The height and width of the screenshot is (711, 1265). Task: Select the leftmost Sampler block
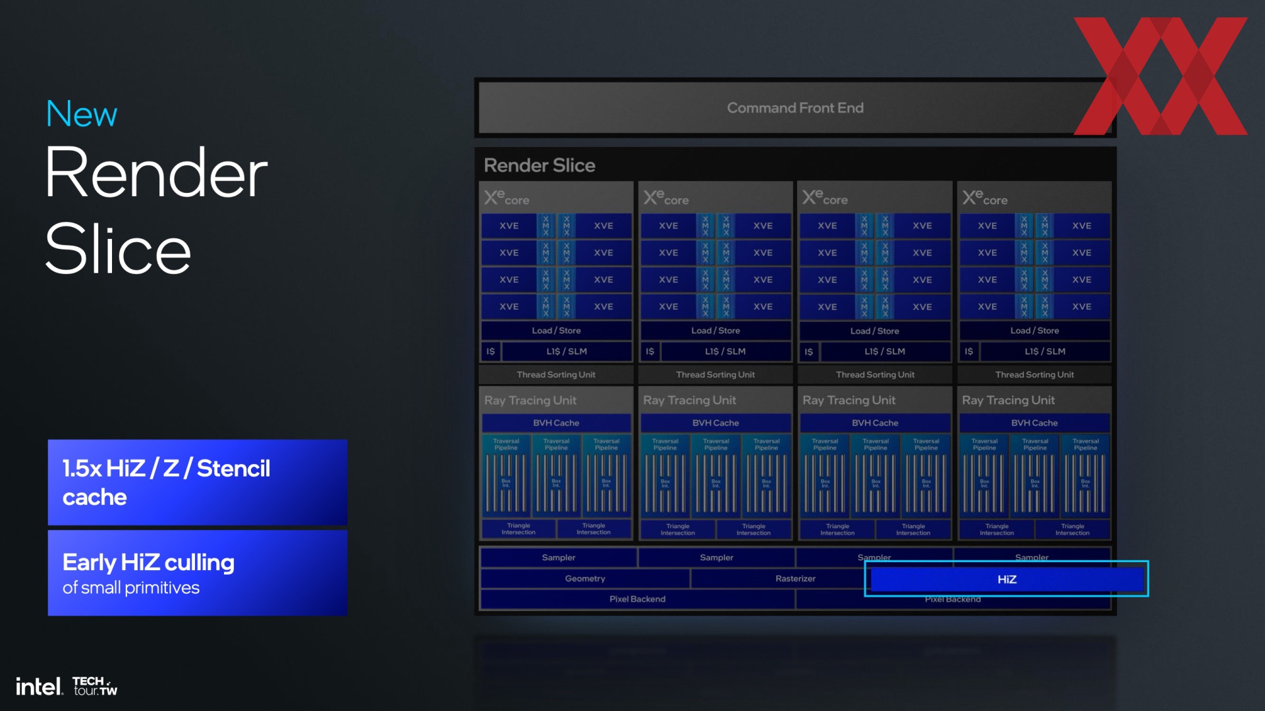click(x=559, y=558)
